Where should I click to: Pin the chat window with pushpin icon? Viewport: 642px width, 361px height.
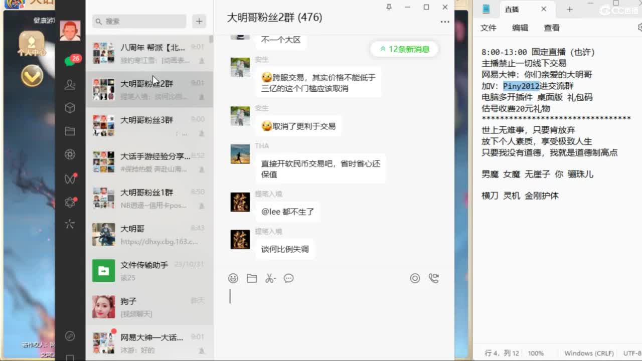click(389, 7)
